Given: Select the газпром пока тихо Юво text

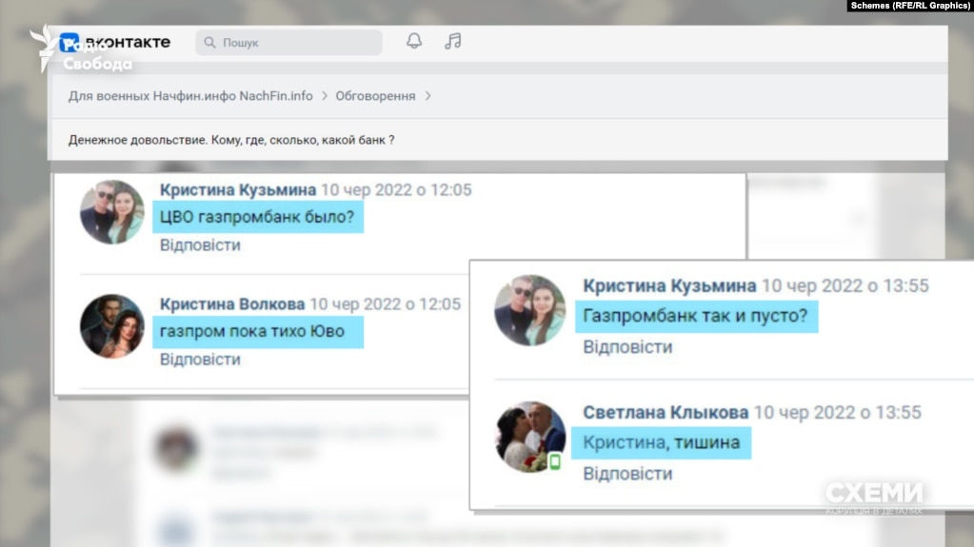Looking at the screenshot, I should pos(252,332).
